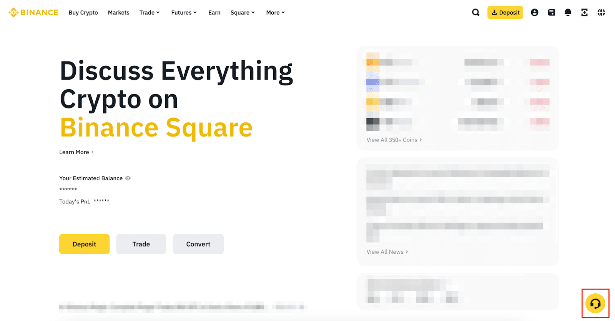Open the notifications bell

(x=568, y=12)
